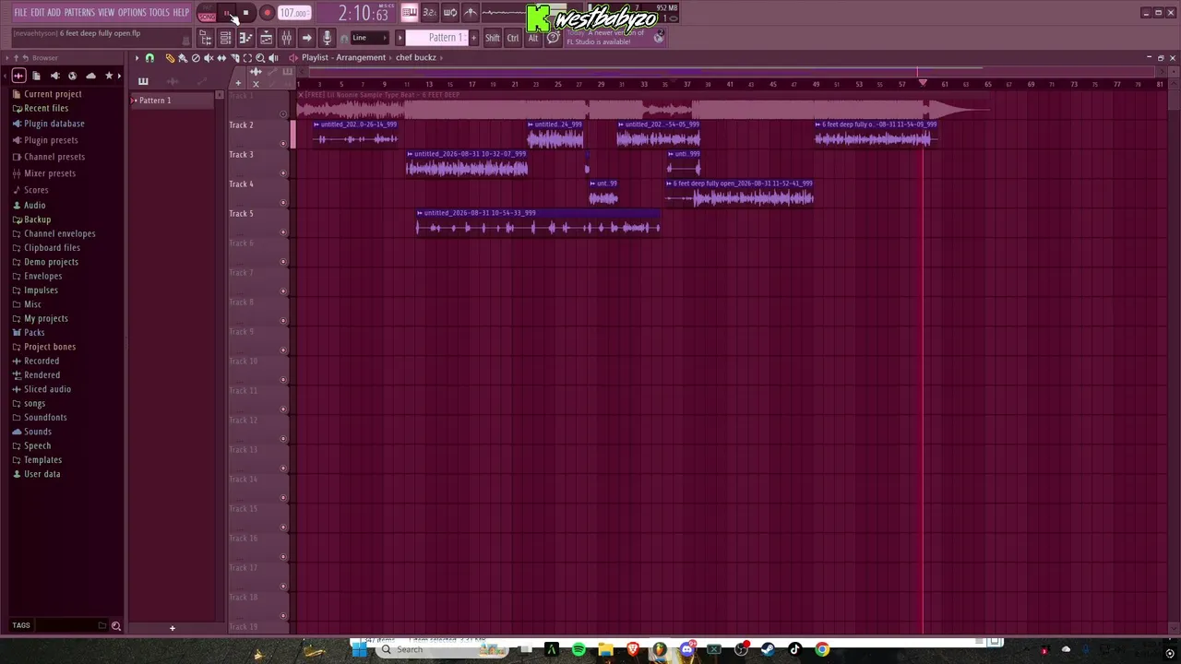This screenshot has height=664, width=1181.
Task: Open the ADD menu
Action: point(54,12)
